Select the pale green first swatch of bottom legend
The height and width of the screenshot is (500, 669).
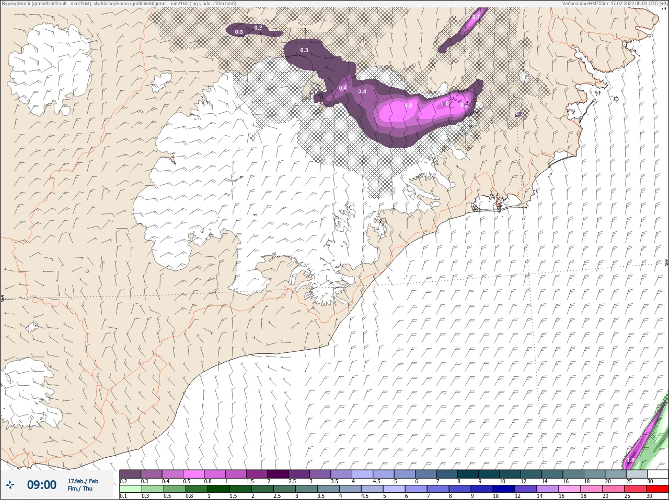click(x=130, y=489)
